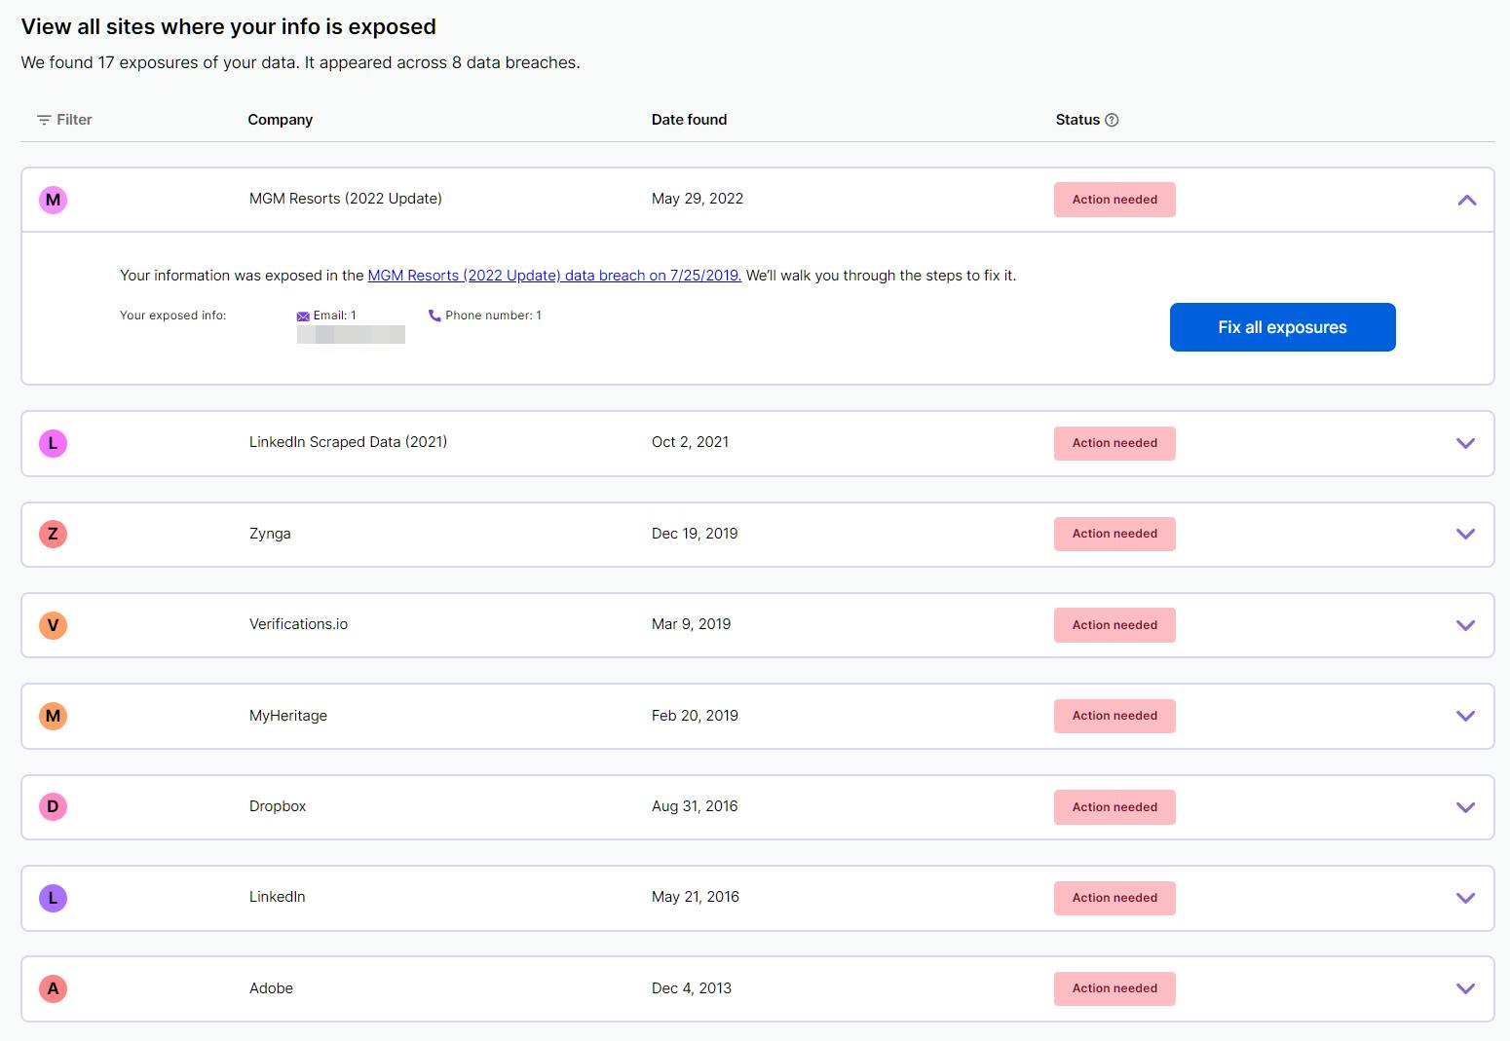Click Action needed badge for MyHeritage
This screenshot has width=1510, height=1041.
click(1114, 716)
